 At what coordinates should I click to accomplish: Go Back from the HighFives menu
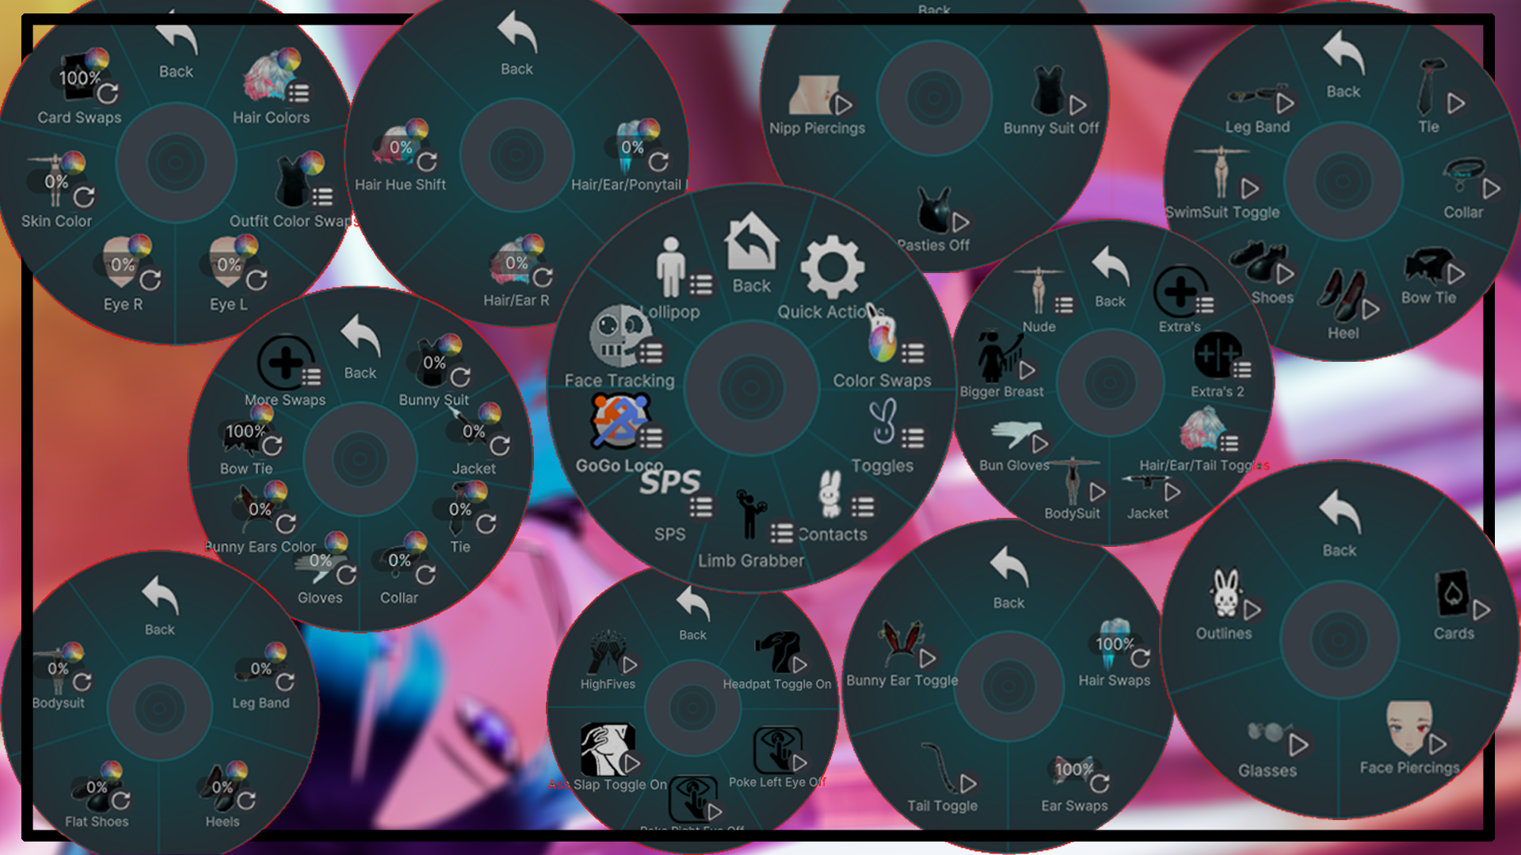[692, 614]
